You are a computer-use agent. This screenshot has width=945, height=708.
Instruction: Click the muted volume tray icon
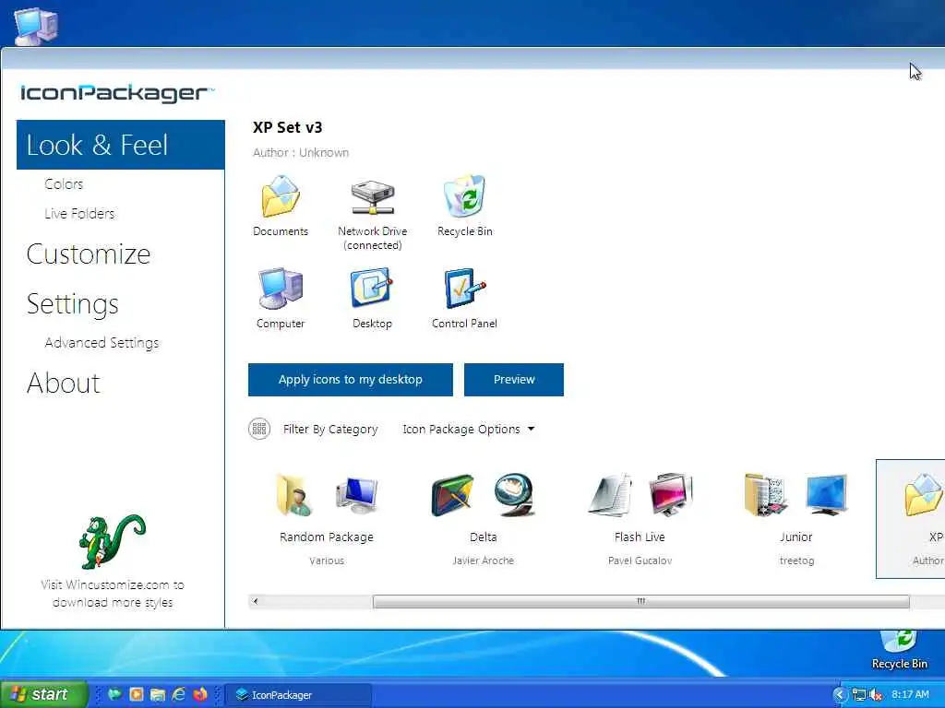[877, 695]
